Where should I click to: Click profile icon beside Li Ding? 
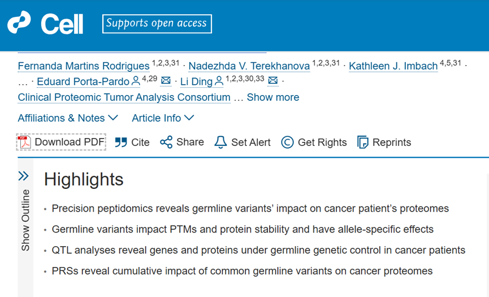[x=219, y=81]
